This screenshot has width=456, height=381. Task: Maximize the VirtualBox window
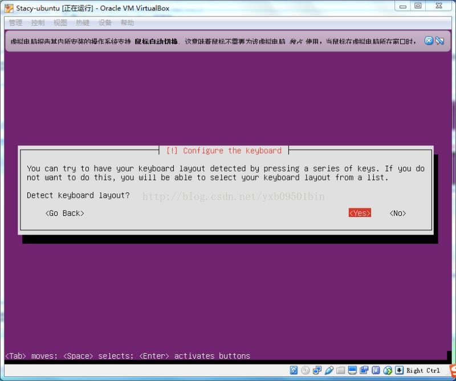pyautogui.click(x=418, y=6)
